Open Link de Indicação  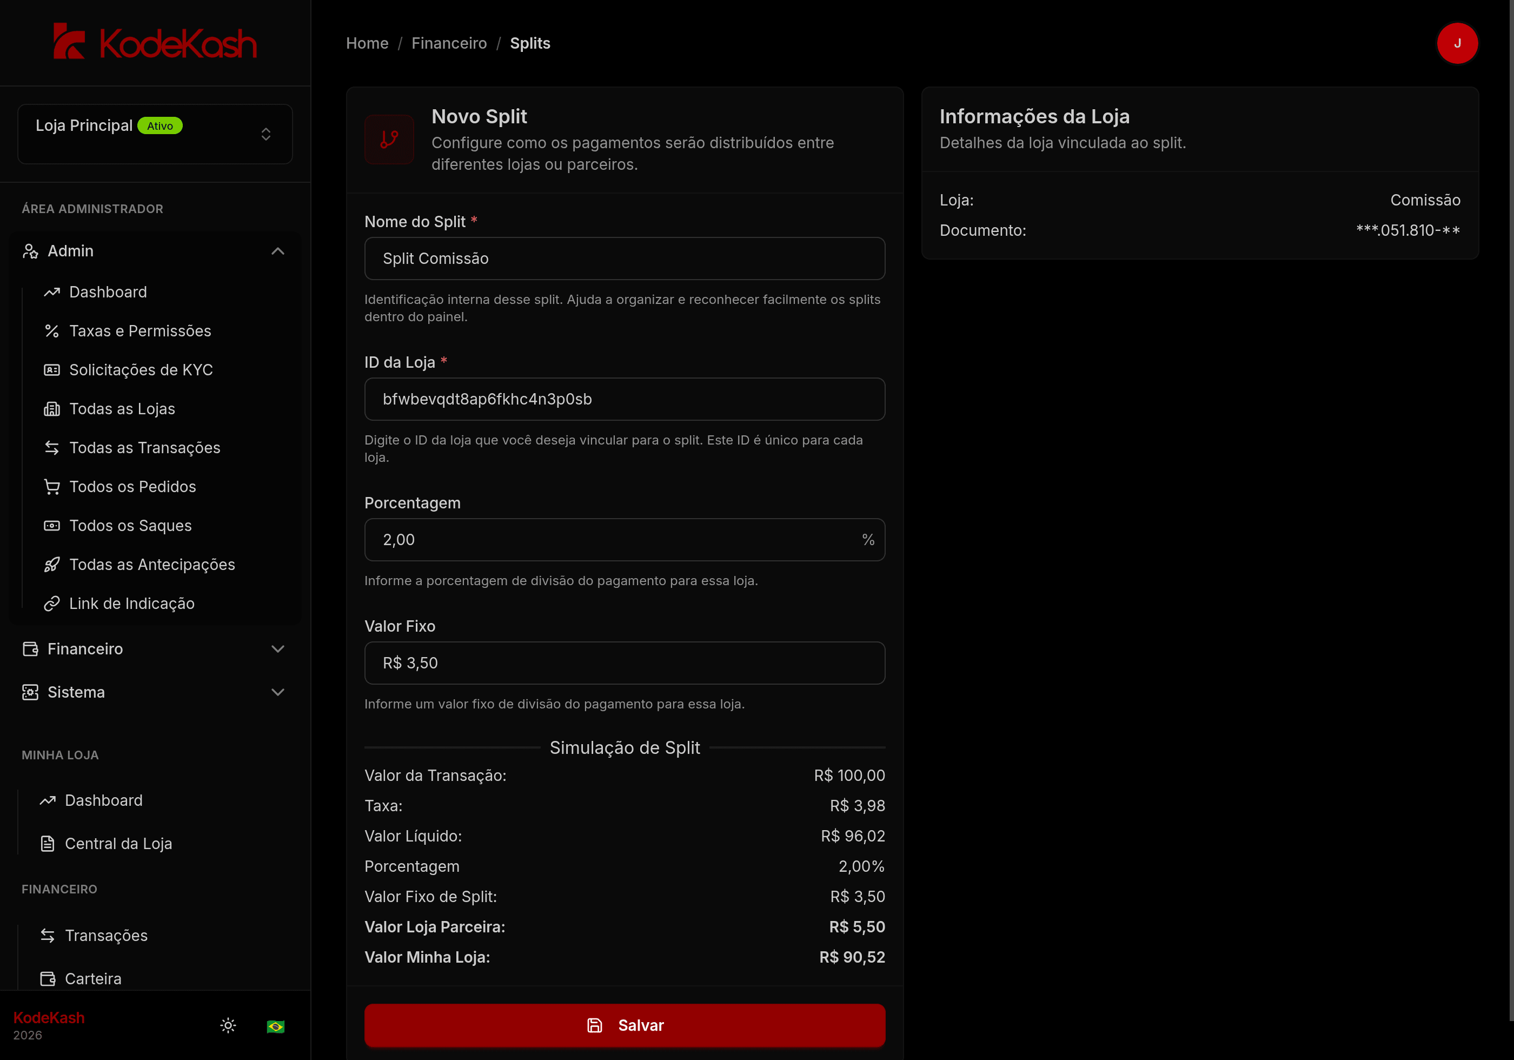131,604
